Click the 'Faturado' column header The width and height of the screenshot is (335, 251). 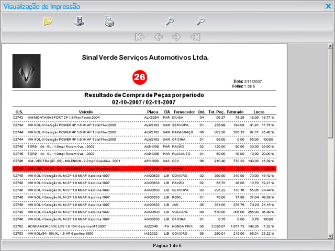click(235, 112)
